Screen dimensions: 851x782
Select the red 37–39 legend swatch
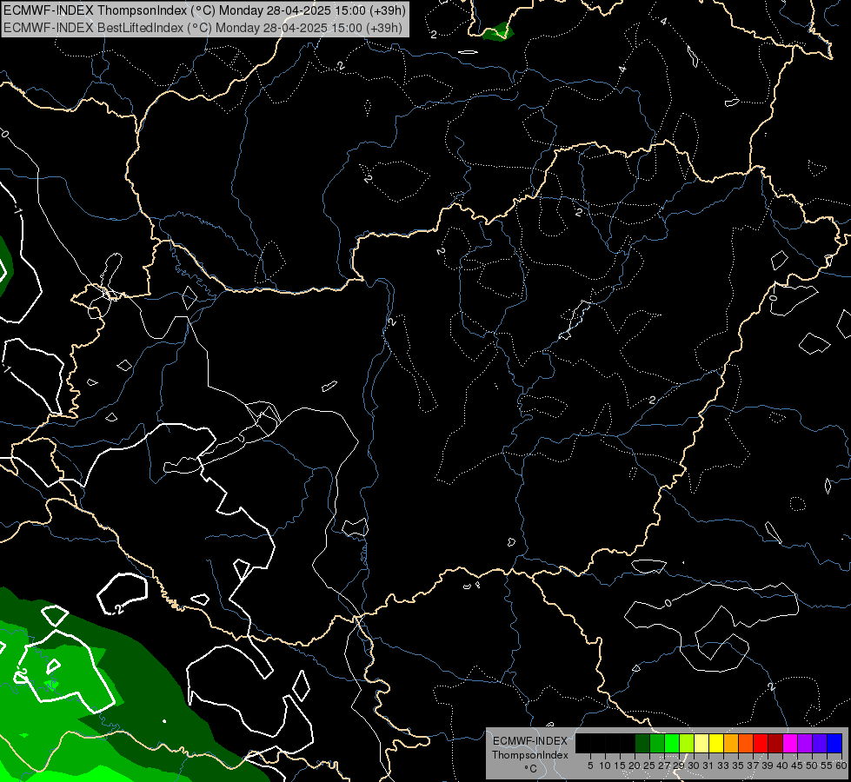tap(761, 743)
